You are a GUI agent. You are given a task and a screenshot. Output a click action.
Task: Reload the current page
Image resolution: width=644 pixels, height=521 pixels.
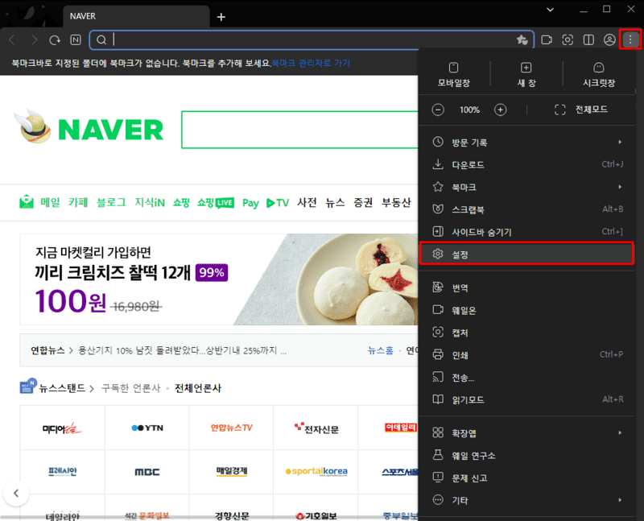point(54,39)
